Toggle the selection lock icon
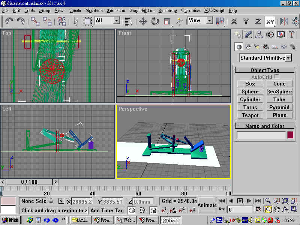This screenshot has height=225, width=300. click(x=51, y=201)
